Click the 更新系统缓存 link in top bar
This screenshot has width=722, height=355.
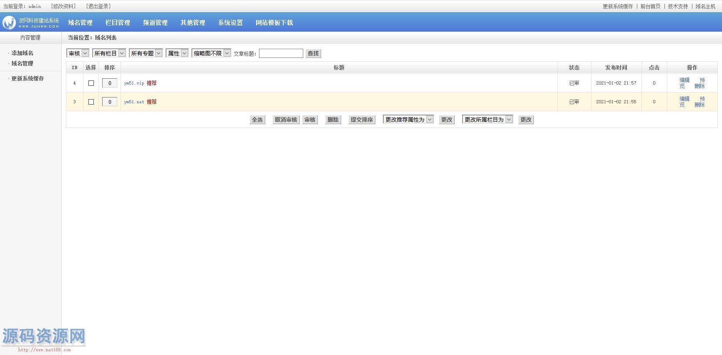618,6
